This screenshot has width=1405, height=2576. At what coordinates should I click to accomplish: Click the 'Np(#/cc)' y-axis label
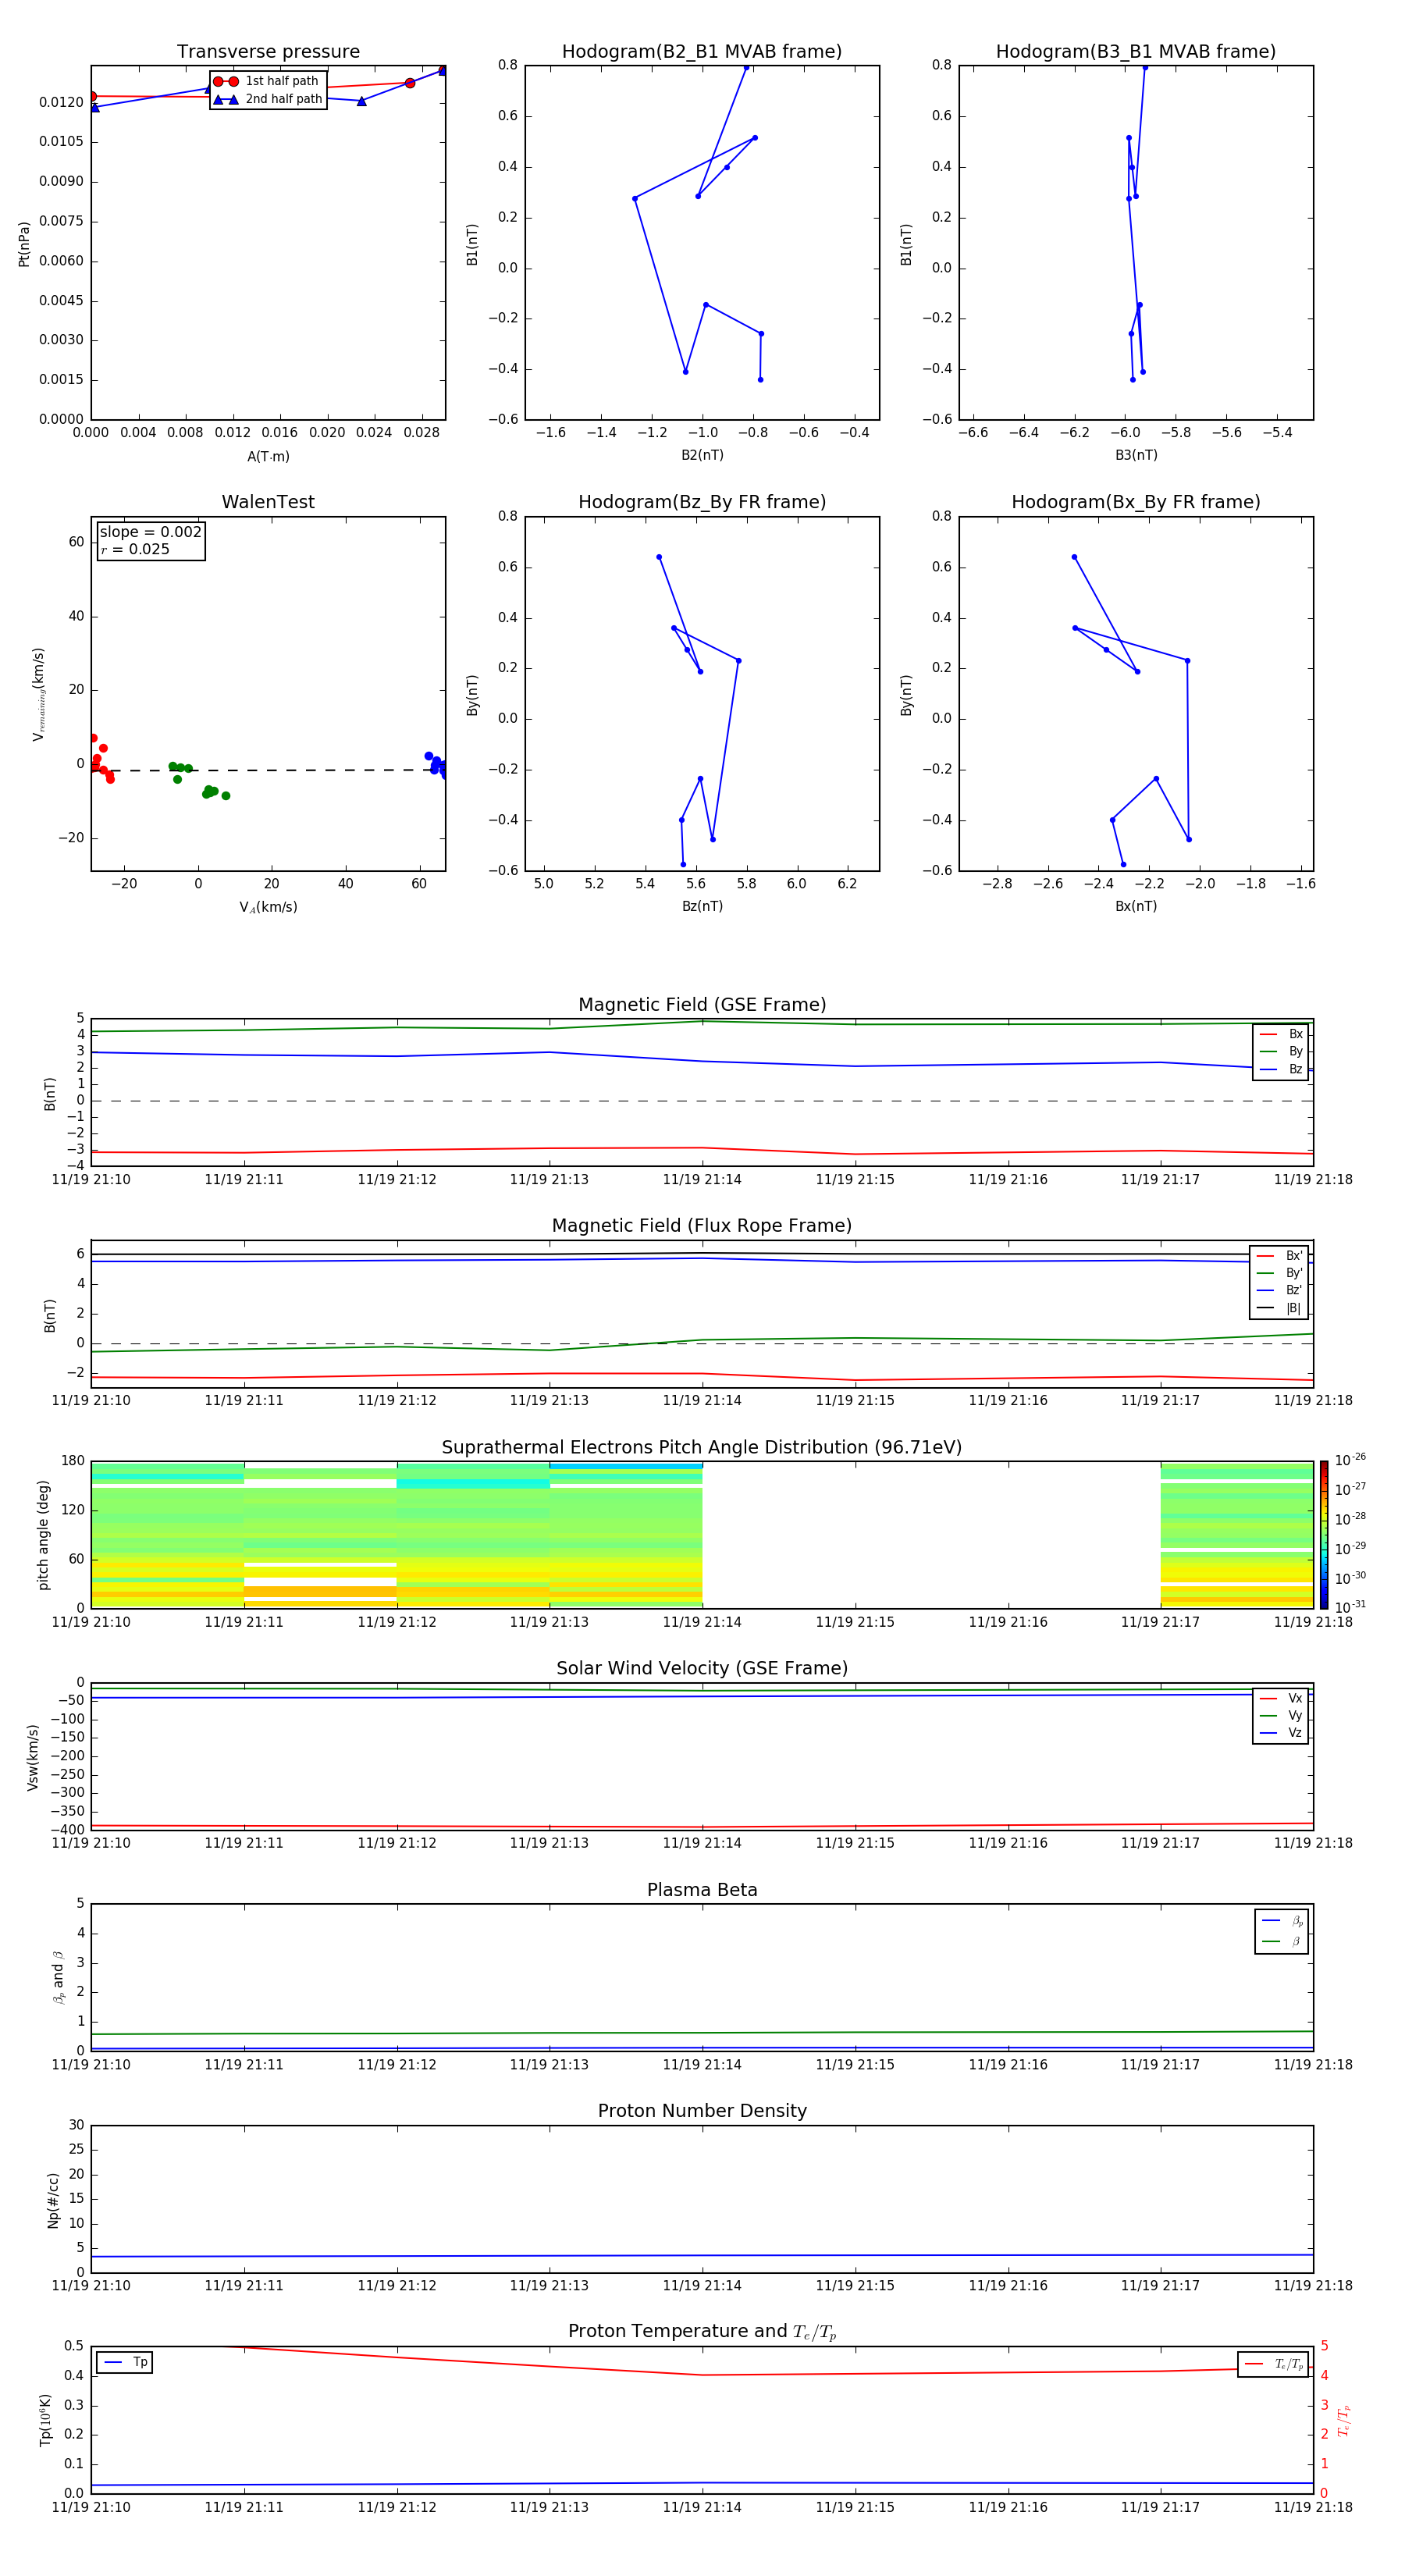pos(53,2200)
